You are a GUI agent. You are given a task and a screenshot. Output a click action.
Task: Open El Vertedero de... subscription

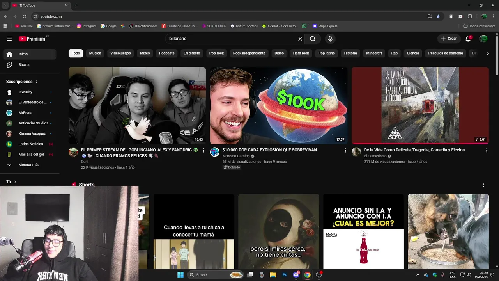(30, 102)
